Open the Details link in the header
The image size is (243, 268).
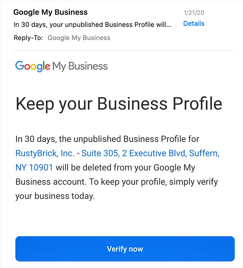pyautogui.click(x=194, y=24)
